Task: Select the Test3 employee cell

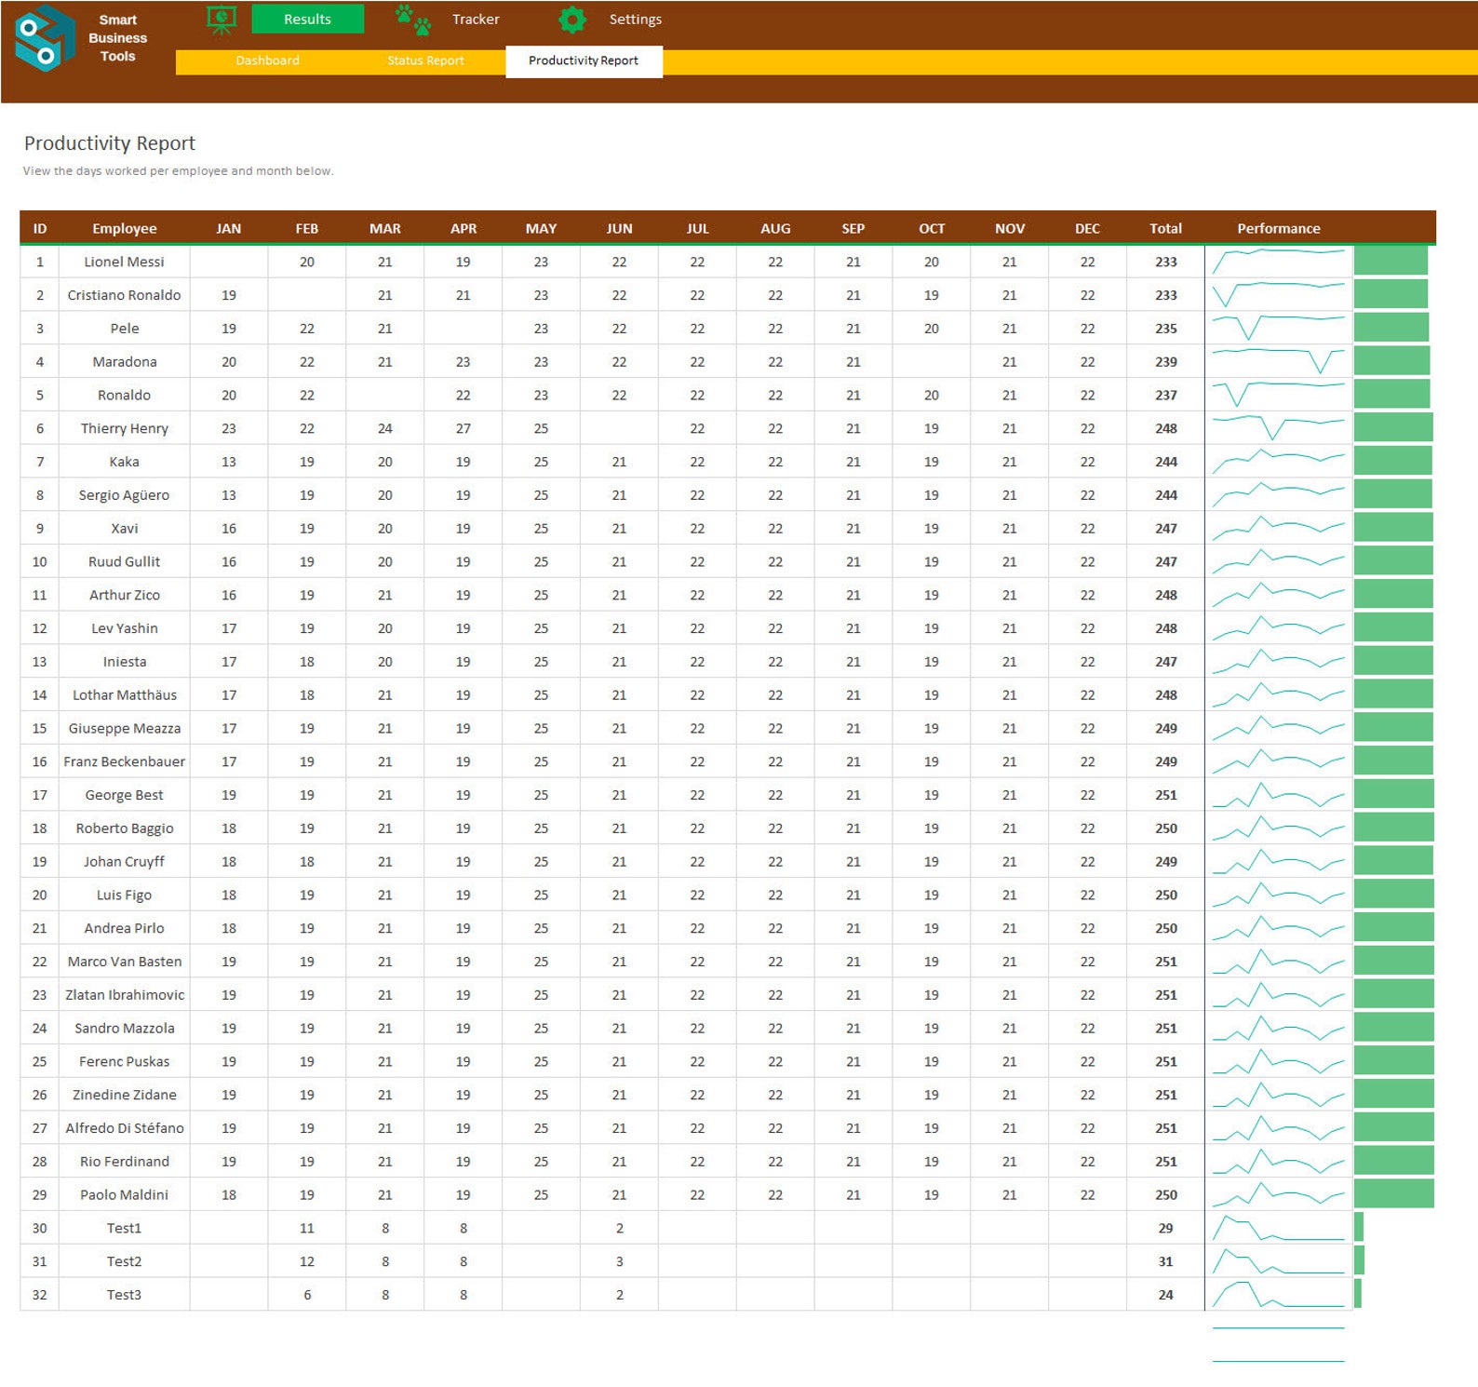Action: (124, 1295)
